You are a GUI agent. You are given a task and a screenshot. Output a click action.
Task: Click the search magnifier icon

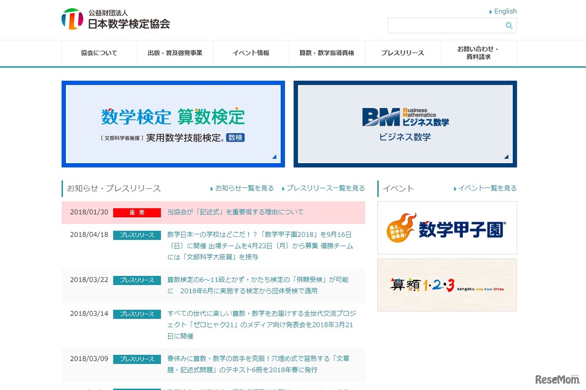pyautogui.click(x=509, y=26)
